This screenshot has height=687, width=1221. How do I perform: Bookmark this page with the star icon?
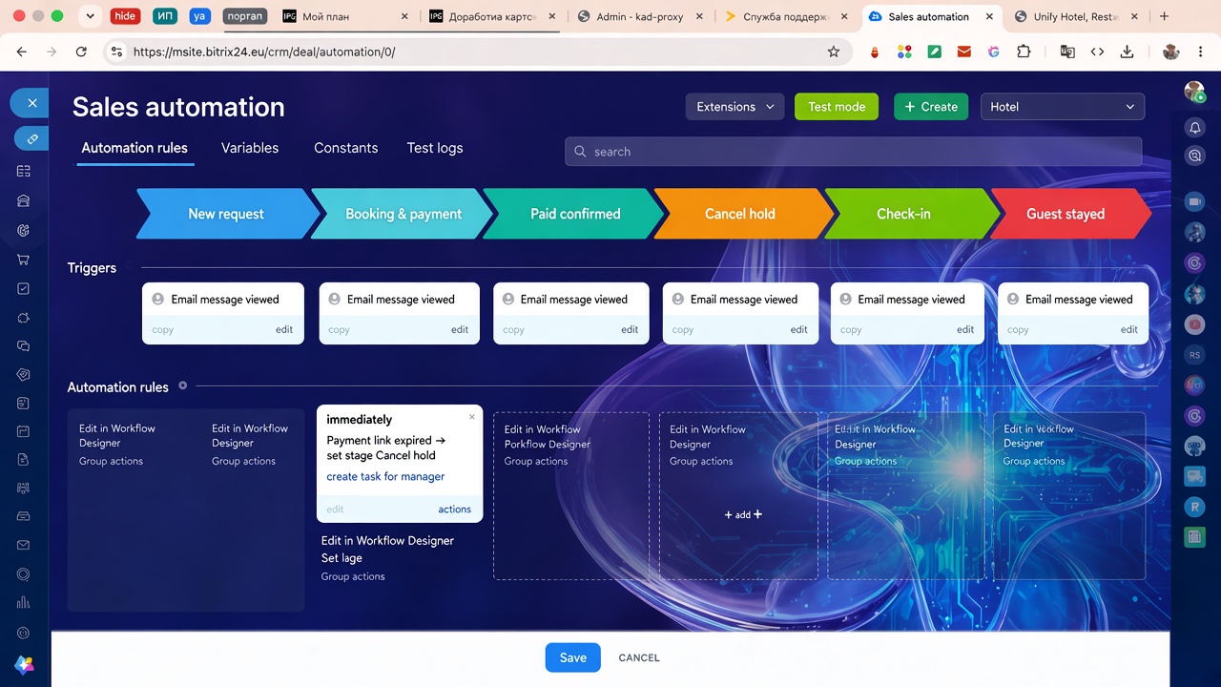pos(834,52)
